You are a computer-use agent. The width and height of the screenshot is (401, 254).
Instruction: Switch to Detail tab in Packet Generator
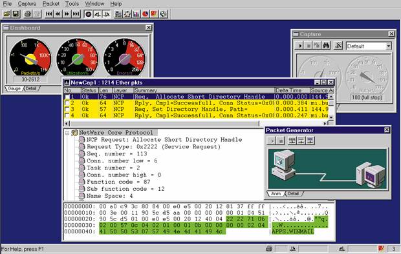pos(294,193)
